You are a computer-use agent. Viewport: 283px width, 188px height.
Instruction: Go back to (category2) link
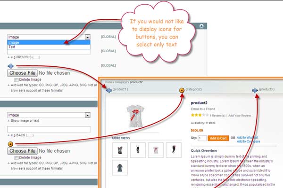pyautogui.click(x=194, y=89)
